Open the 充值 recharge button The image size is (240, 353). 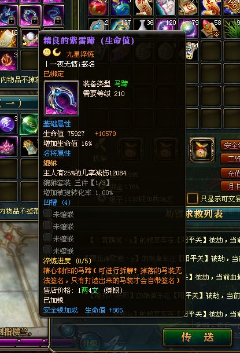(230, 173)
